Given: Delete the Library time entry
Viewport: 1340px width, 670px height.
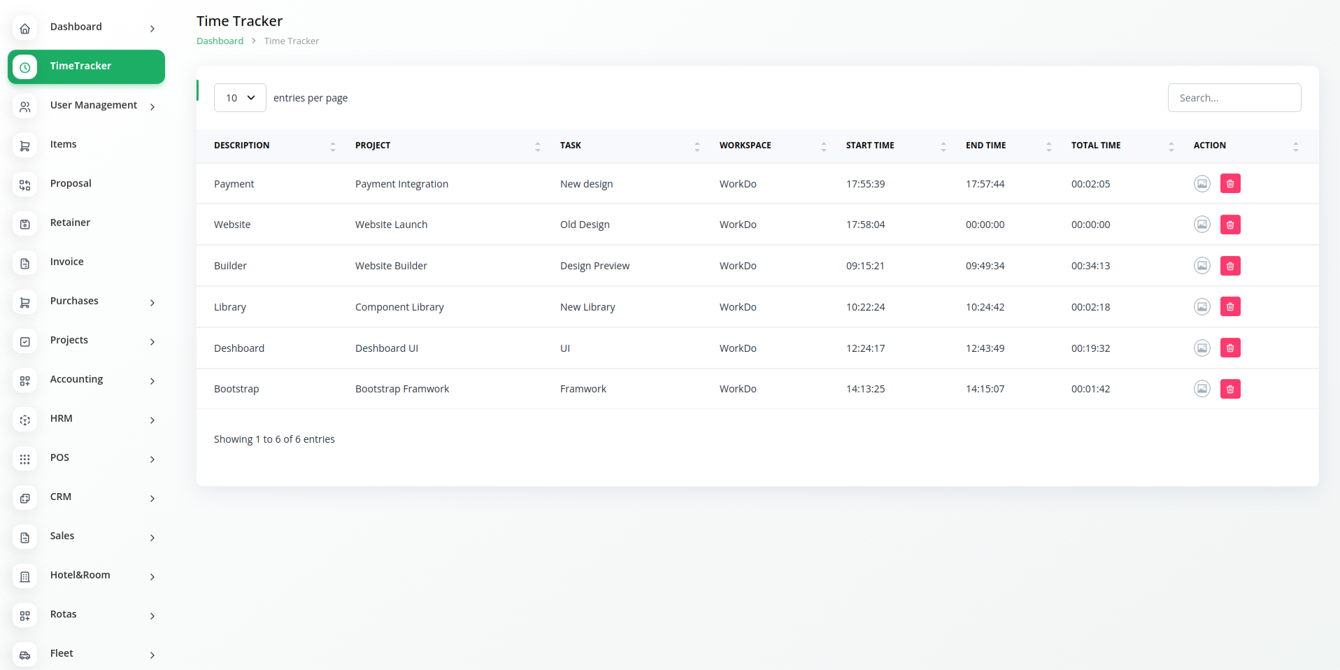Looking at the screenshot, I should coord(1230,306).
